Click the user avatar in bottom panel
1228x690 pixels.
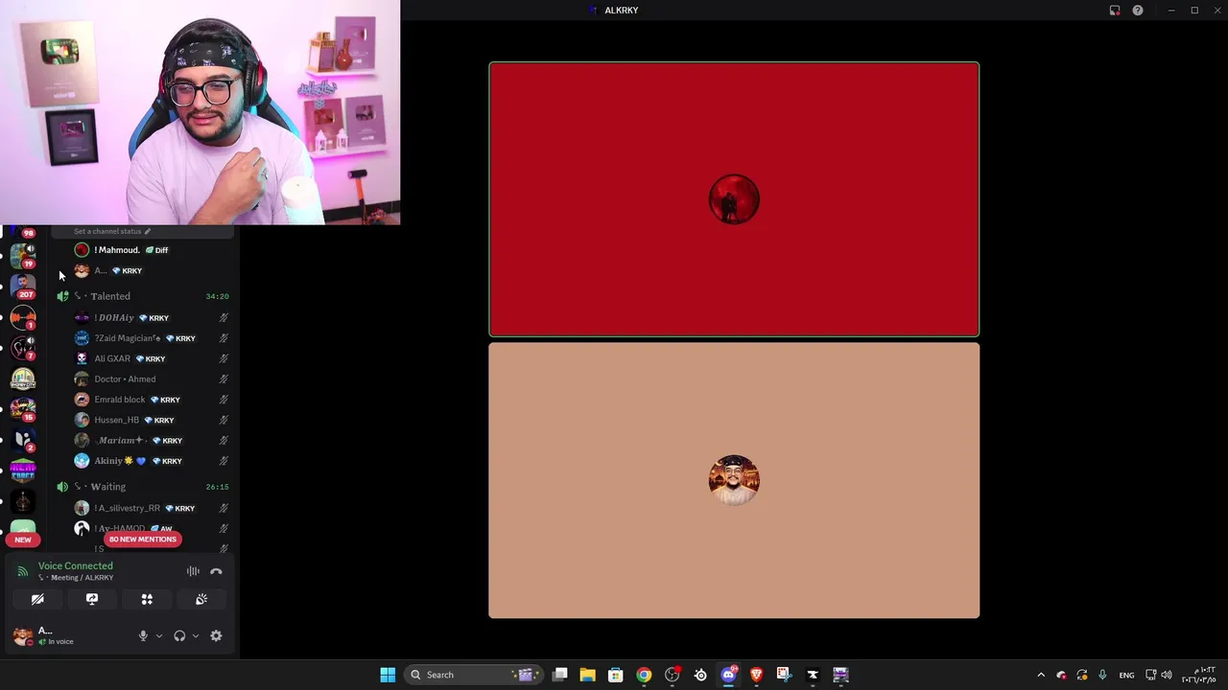[x=23, y=636]
